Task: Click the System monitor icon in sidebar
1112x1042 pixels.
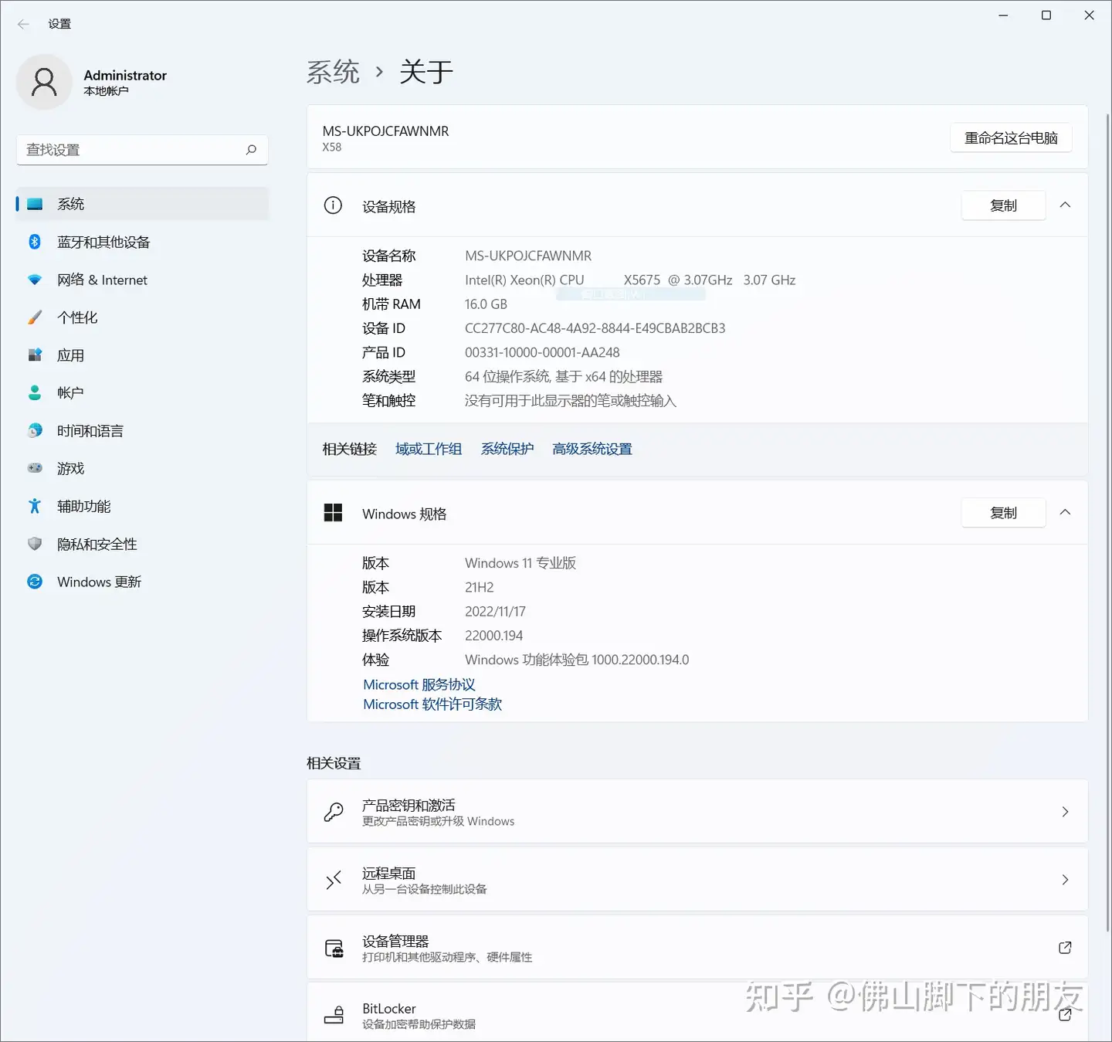Action: tap(35, 204)
